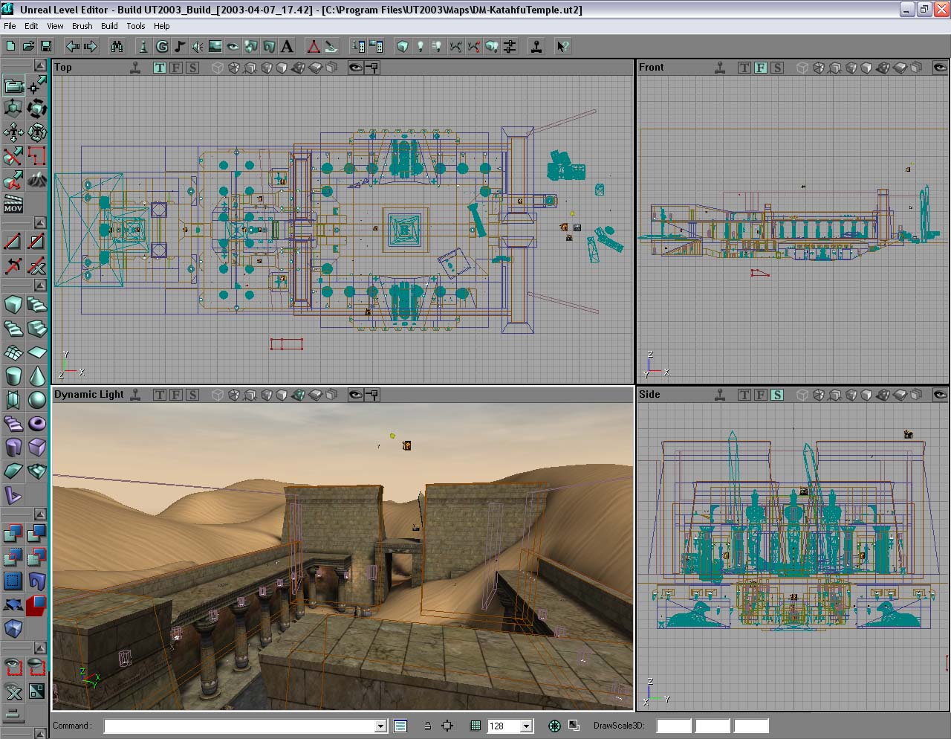Set Dynamic Light viewport to Top view (T)

160,395
